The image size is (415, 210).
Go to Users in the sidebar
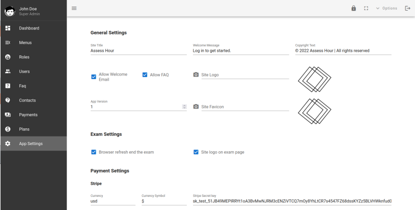[25, 72]
